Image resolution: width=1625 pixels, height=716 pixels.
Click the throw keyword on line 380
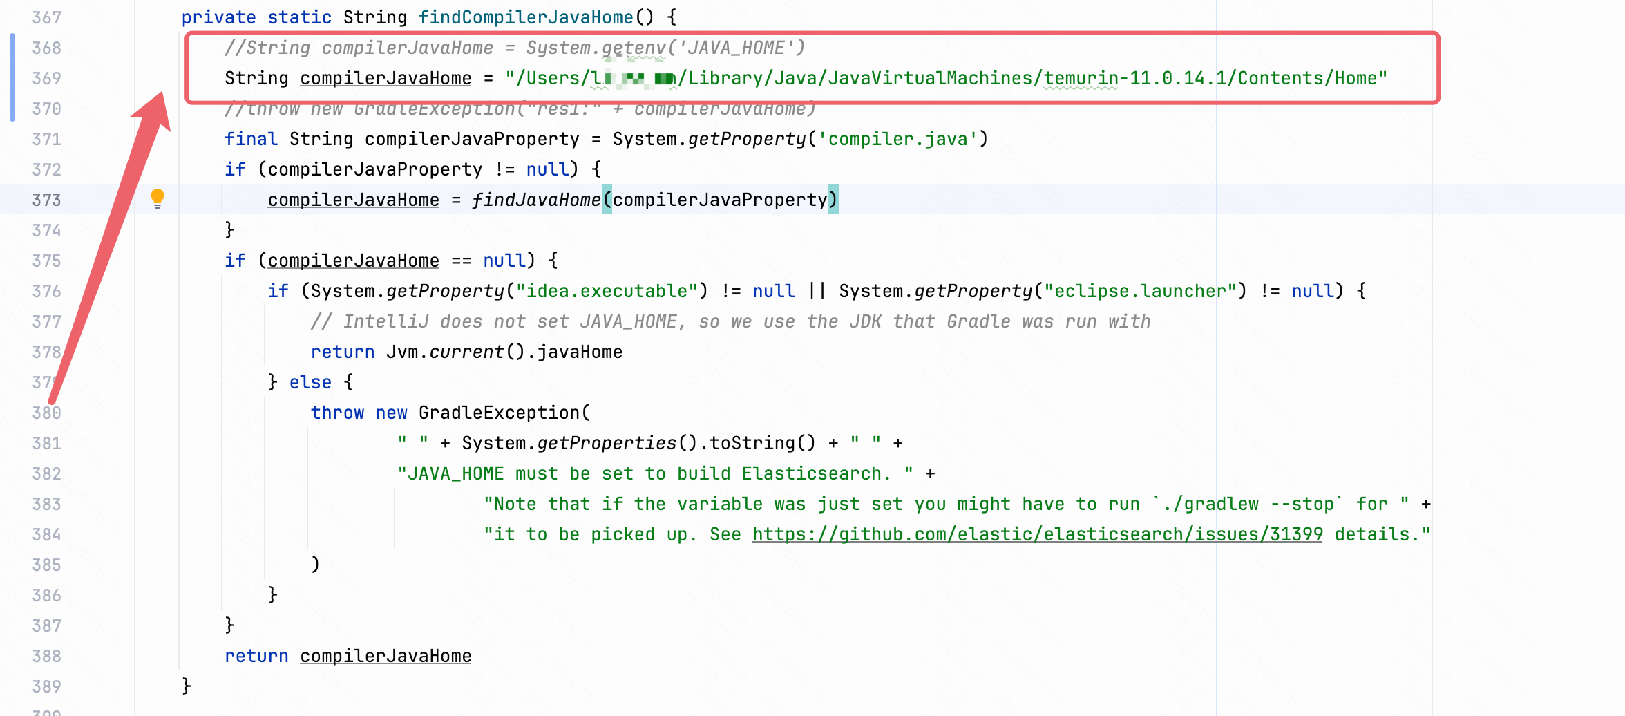tap(338, 413)
